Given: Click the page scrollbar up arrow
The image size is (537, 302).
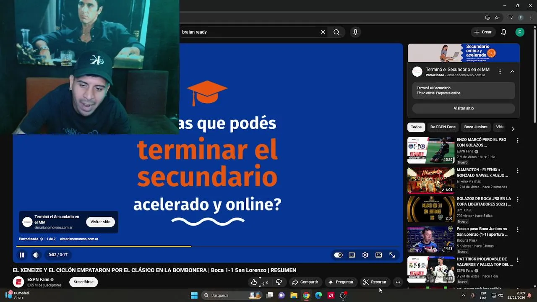Looking at the screenshot, I should click(x=534, y=27).
